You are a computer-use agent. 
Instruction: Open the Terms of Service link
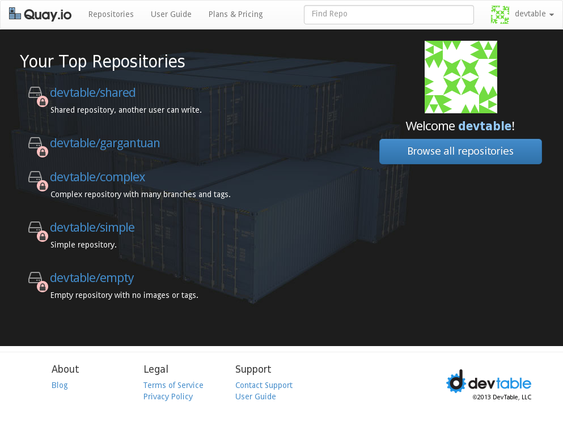(x=173, y=385)
